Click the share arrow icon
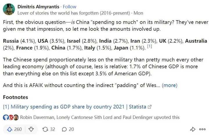Image resolution: width=209 pixels, height=136 pixels. tap(193, 129)
